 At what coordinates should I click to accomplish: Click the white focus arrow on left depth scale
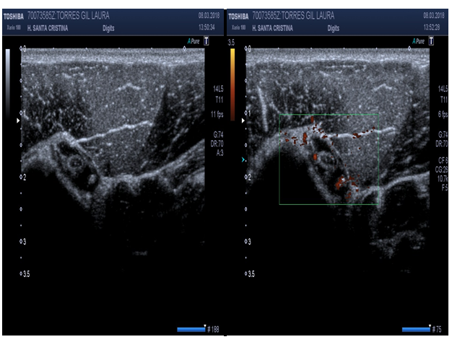pos(19,121)
